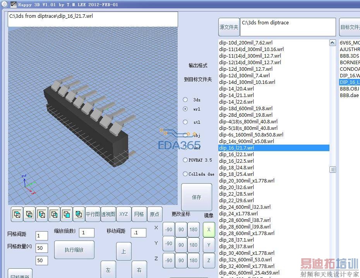Open the 目标文件夹 target folder button

coord(350,27)
